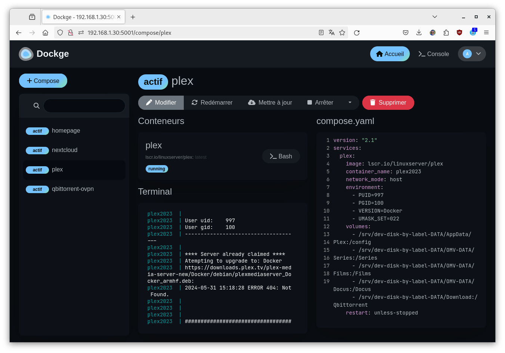Image resolution: width=505 pixels, height=353 pixels.
Task: Open site permissions icon in address bar
Action: tap(81, 32)
